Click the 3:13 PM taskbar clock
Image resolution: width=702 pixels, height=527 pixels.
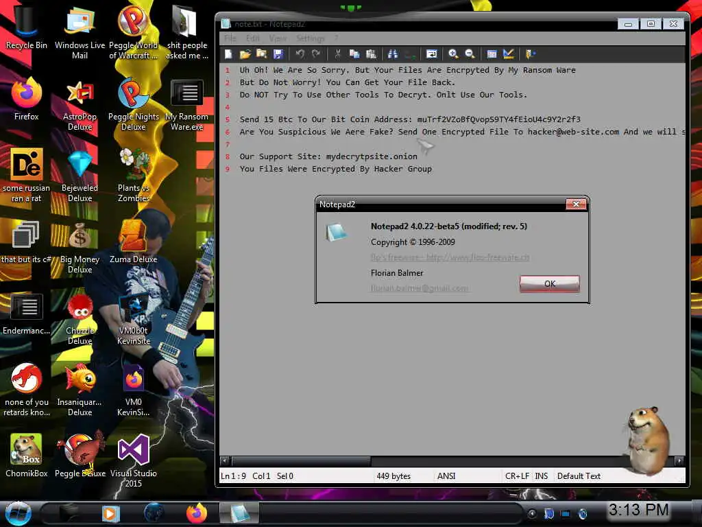[638, 510]
